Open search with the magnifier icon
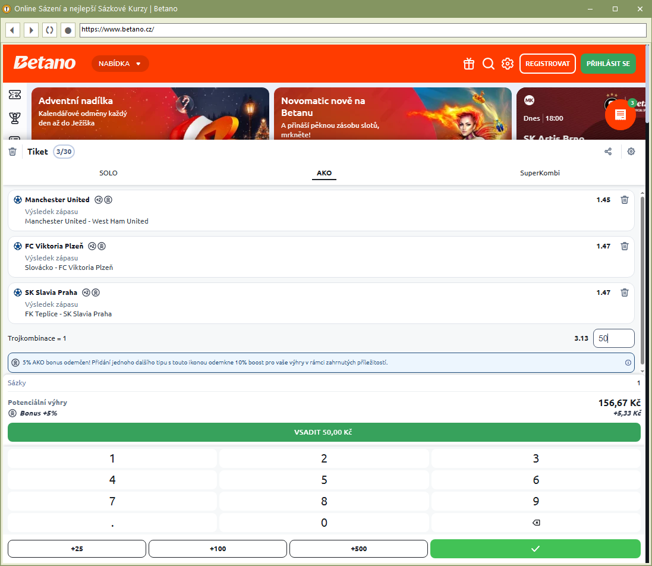 click(489, 64)
